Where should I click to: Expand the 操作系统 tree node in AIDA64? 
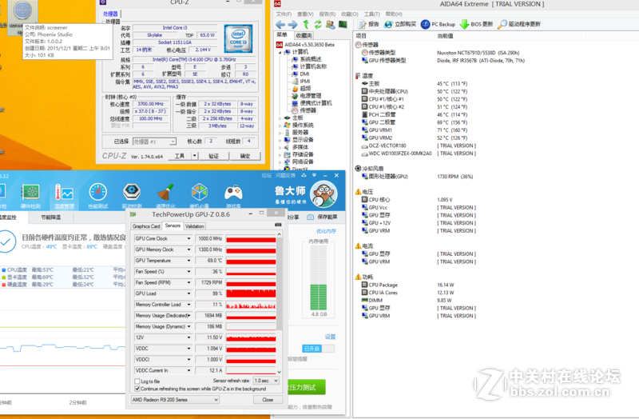[x=280, y=126]
